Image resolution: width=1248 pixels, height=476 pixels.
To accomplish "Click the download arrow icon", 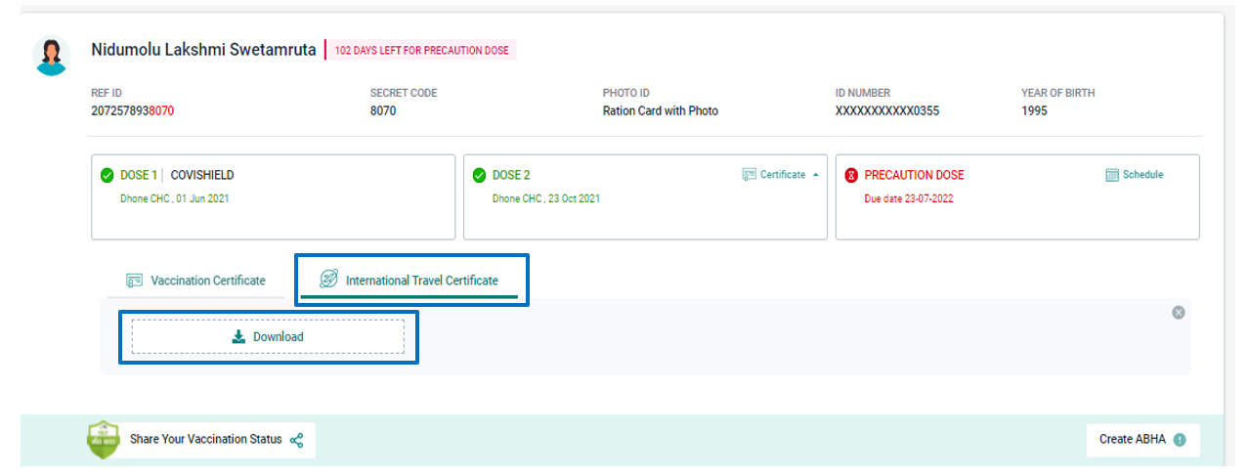I will tap(238, 336).
